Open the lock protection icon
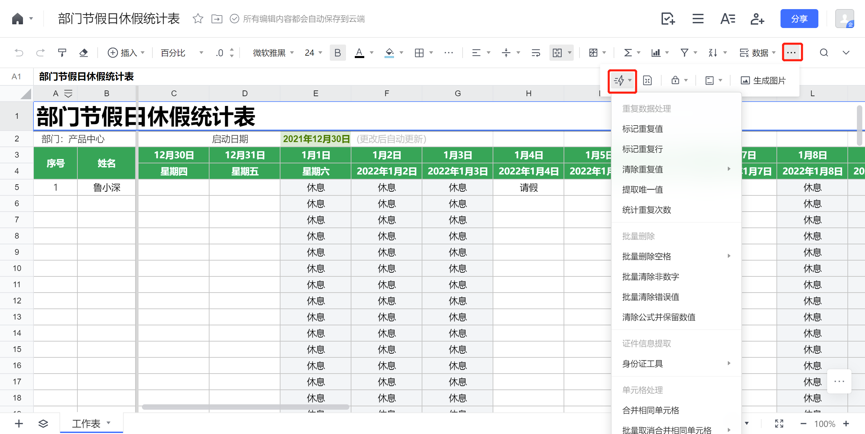This screenshot has width=865, height=434. [675, 80]
